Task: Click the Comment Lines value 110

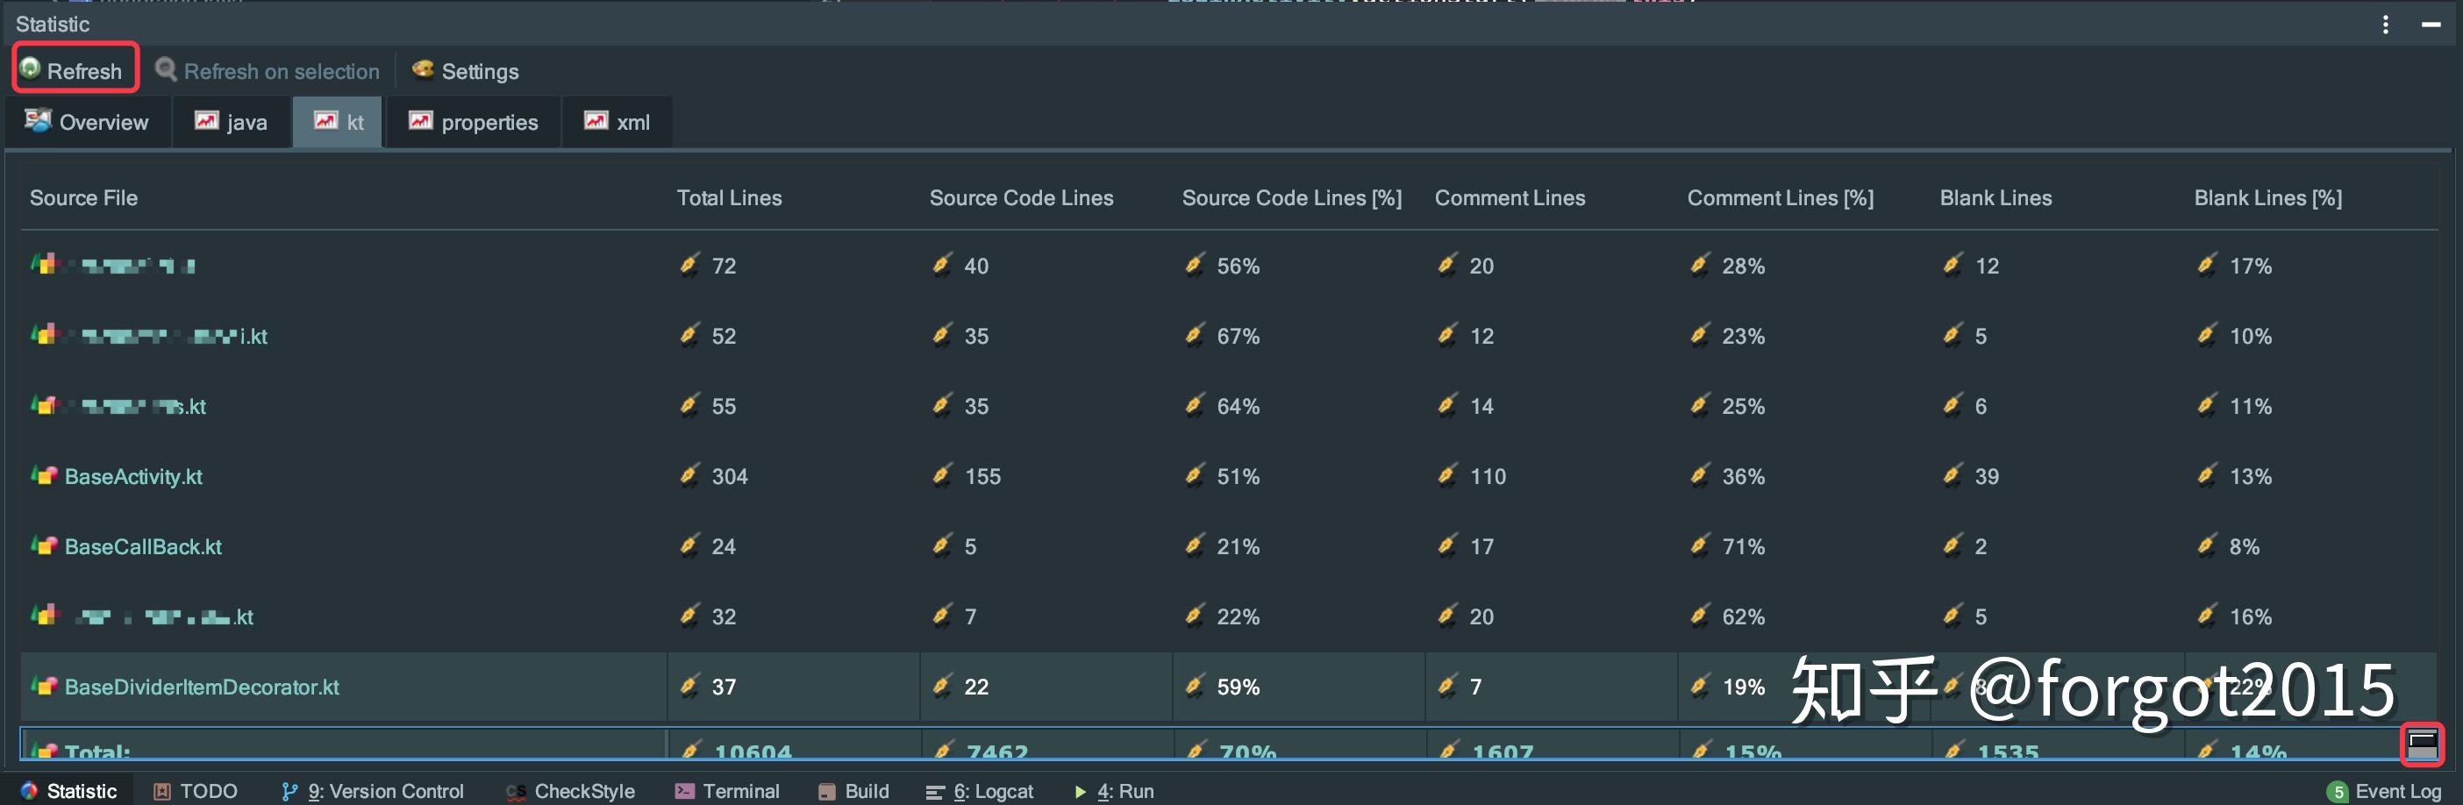Action: click(1487, 476)
